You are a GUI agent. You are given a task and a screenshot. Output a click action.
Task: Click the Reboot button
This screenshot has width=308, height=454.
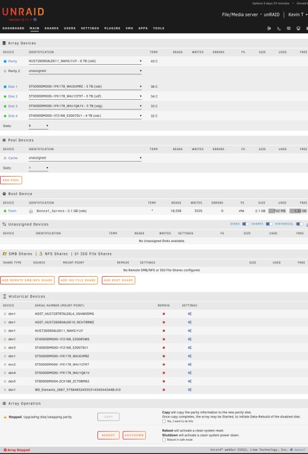pos(108,435)
